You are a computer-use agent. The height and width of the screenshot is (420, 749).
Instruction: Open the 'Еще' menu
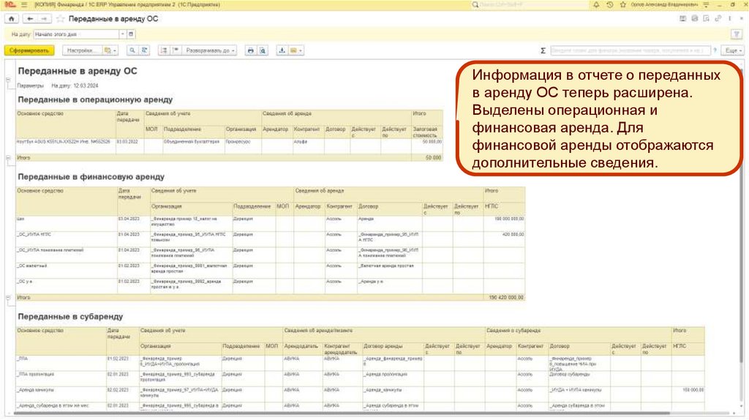[731, 50]
